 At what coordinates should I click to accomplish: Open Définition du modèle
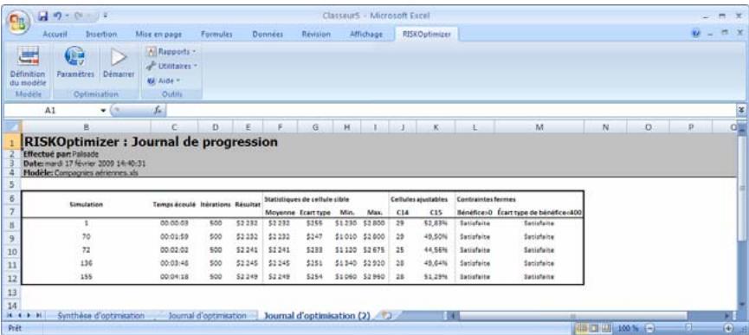point(28,67)
